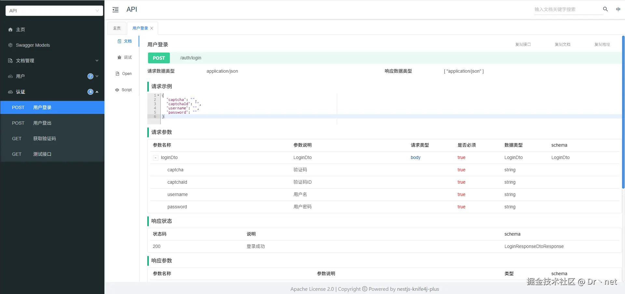Open the Open side tab

pyautogui.click(x=124, y=74)
